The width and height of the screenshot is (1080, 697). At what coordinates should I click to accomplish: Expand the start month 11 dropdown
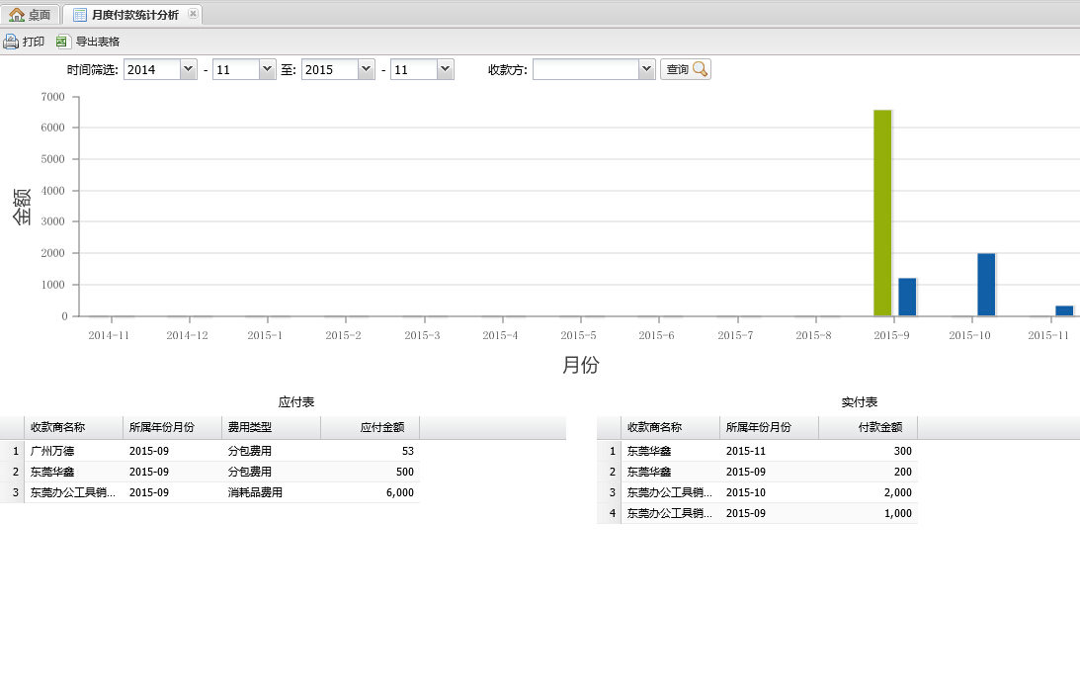267,69
